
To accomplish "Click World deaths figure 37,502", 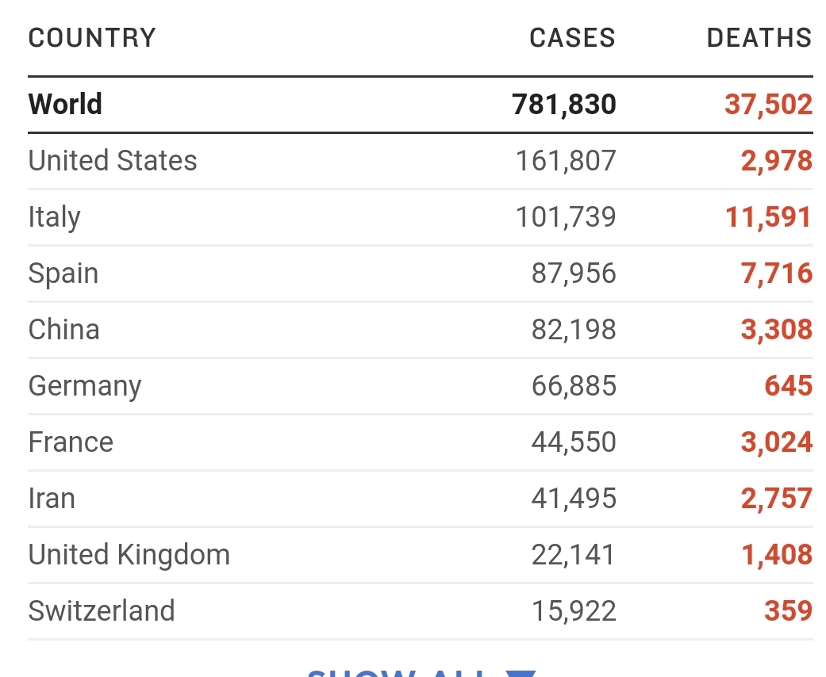I will [768, 104].
